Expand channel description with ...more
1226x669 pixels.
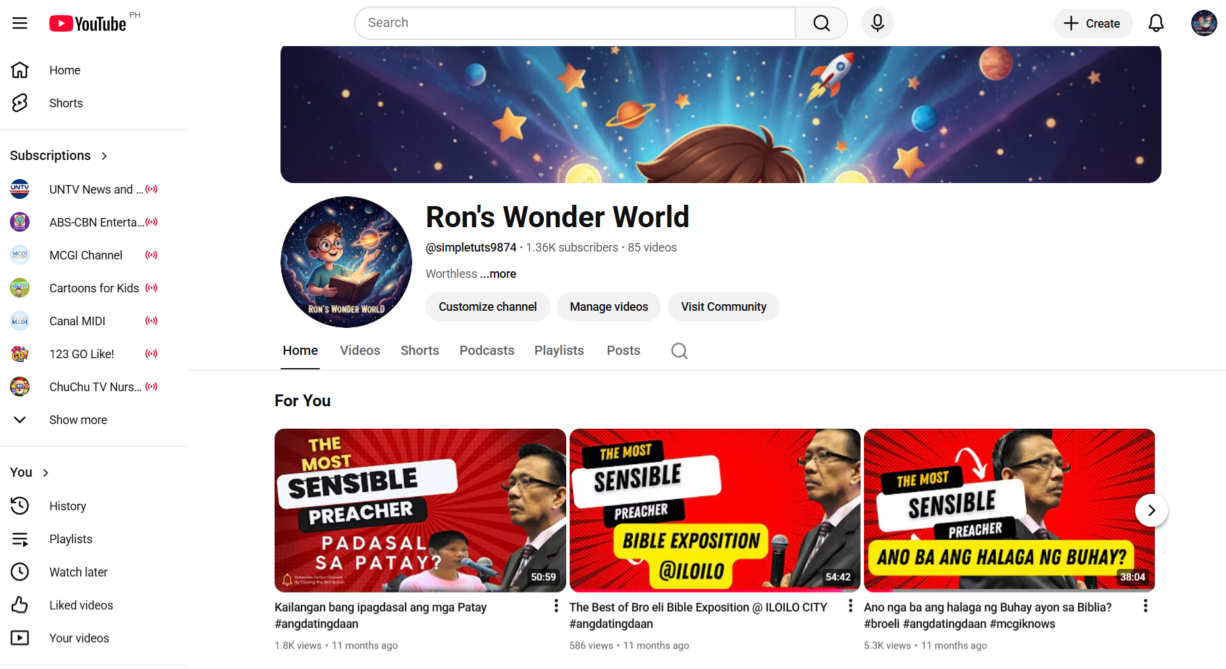click(498, 274)
